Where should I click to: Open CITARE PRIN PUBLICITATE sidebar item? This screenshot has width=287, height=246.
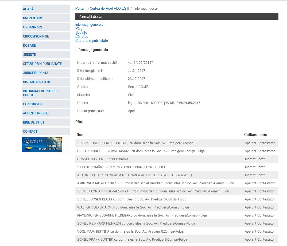point(42,64)
